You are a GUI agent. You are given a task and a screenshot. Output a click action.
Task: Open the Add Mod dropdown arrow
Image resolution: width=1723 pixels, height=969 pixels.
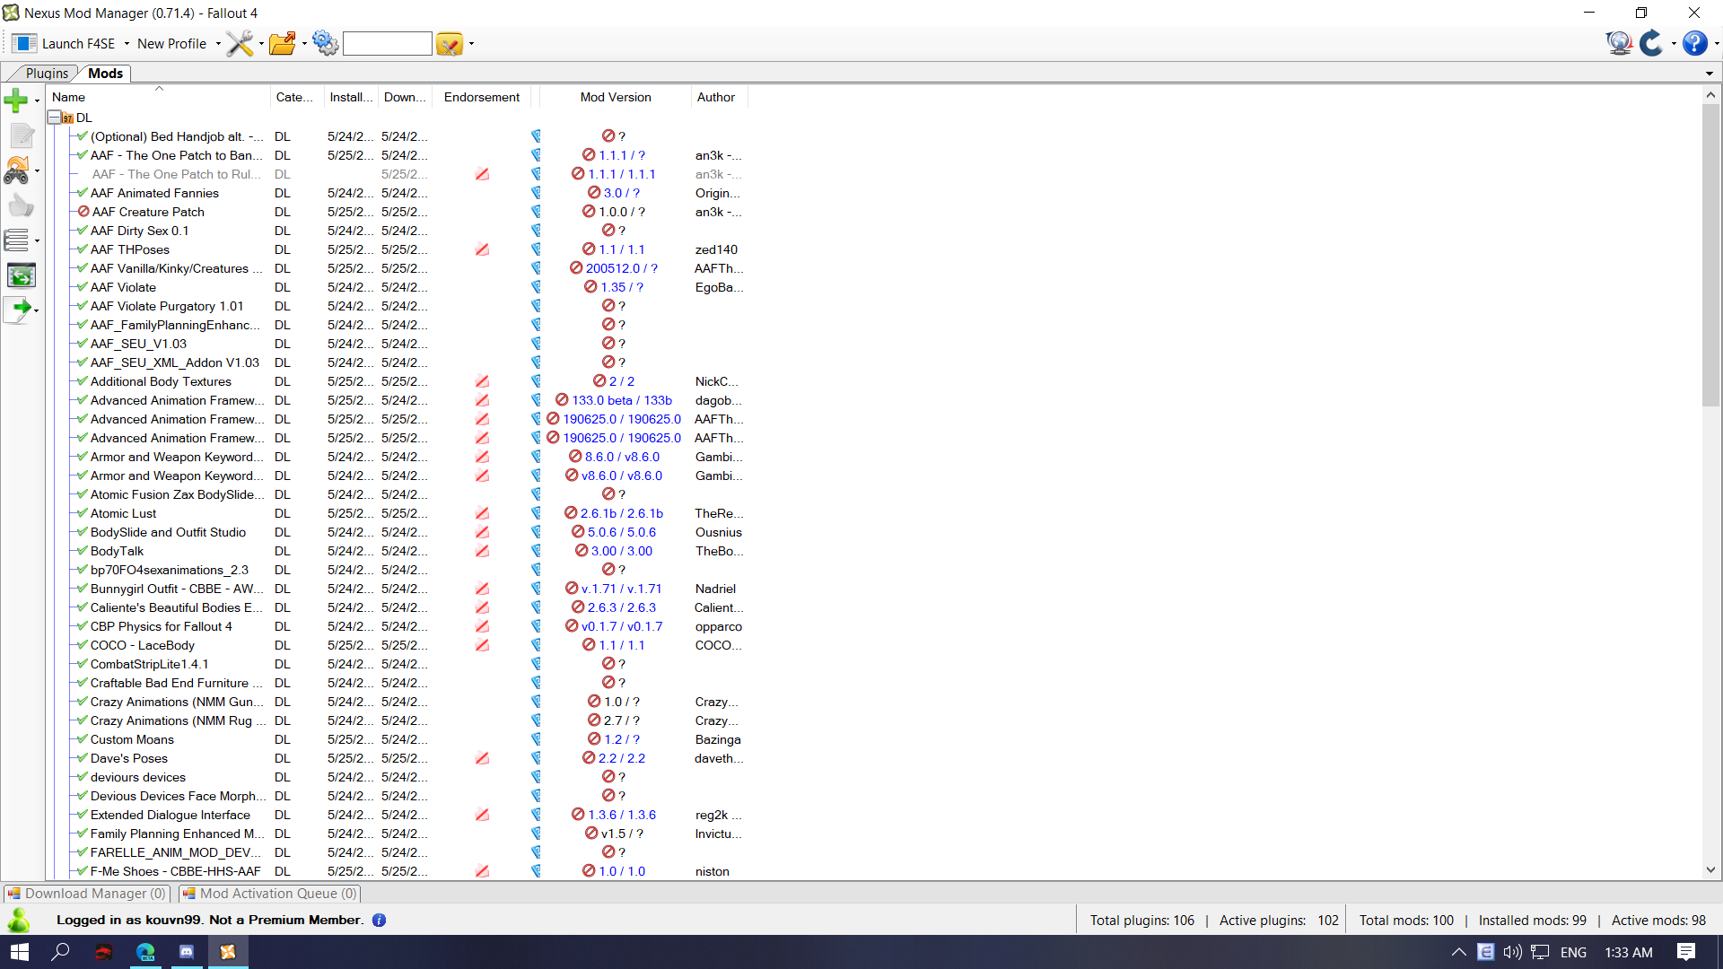37,100
